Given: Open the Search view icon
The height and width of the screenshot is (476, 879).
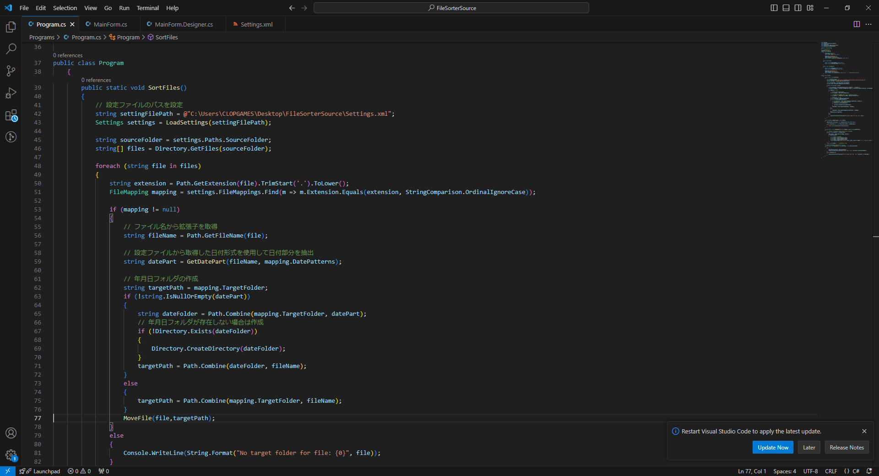Looking at the screenshot, I should coord(11,49).
